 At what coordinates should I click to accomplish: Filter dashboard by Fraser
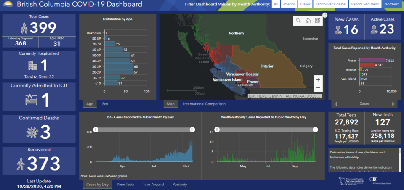(x=306, y=4)
